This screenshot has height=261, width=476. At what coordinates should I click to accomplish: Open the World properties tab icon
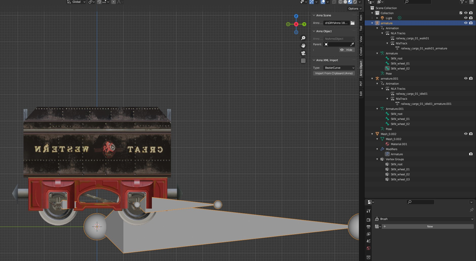click(368, 248)
